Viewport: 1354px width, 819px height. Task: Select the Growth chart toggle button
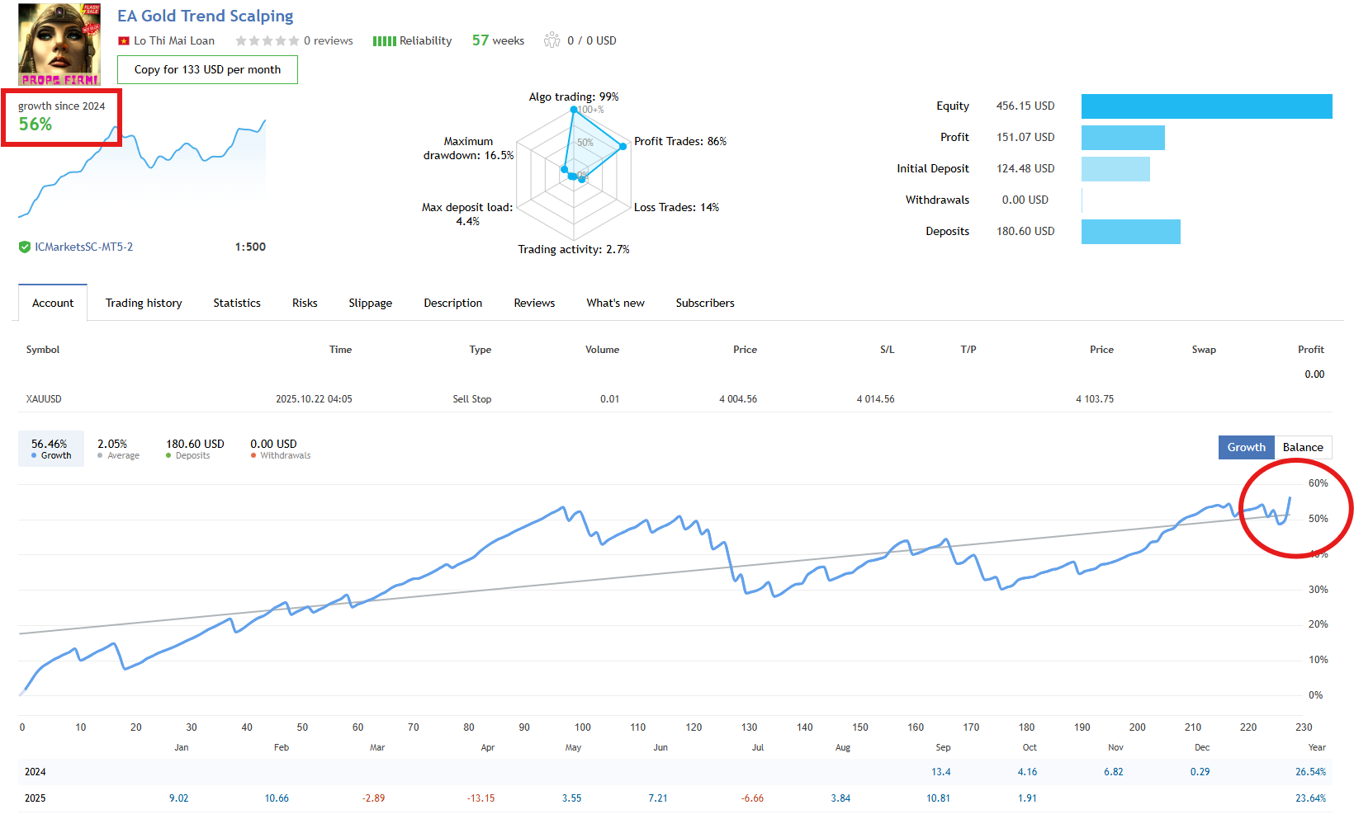pyautogui.click(x=1246, y=447)
